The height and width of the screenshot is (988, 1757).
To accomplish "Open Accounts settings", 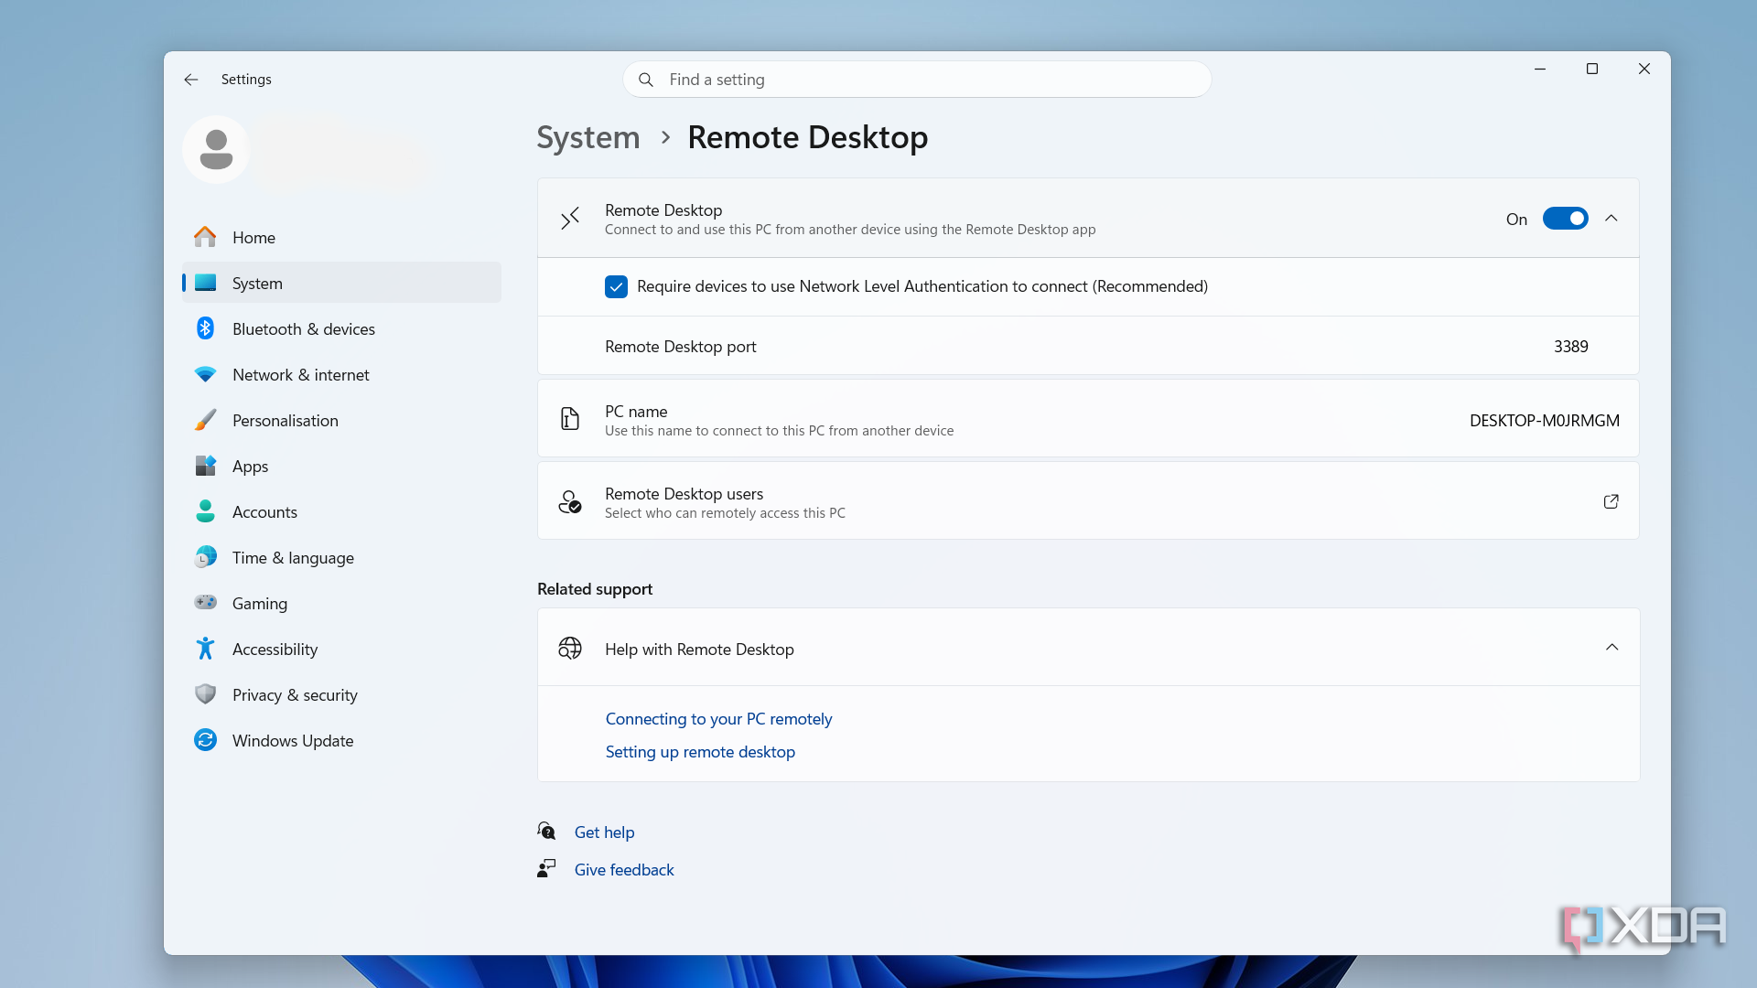I will coord(341,511).
